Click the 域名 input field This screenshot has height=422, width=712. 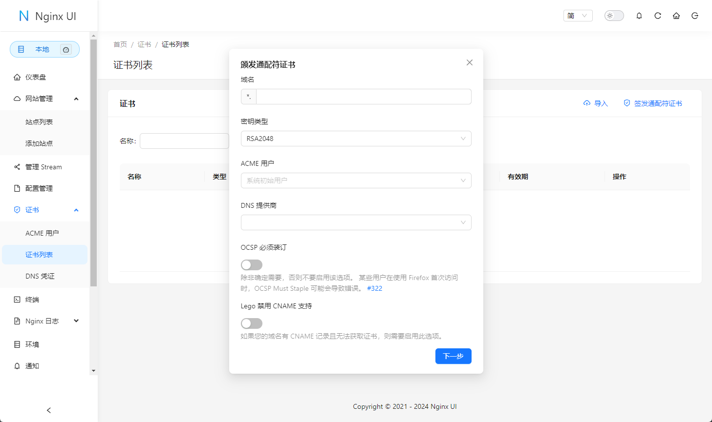point(363,97)
